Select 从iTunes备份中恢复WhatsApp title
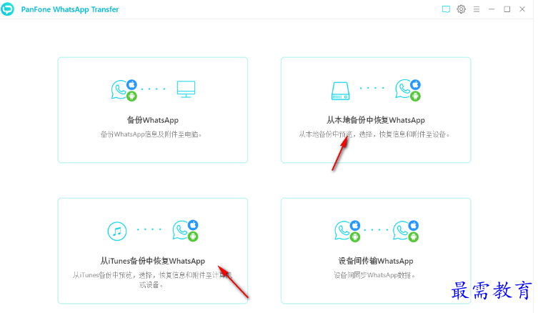The height and width of the screenshot is (313, 538). (153, 261)
